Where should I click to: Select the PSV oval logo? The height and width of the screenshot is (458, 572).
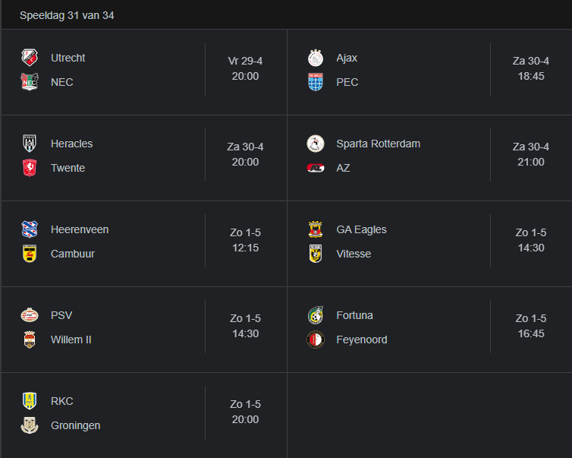(x=30, y=315)
